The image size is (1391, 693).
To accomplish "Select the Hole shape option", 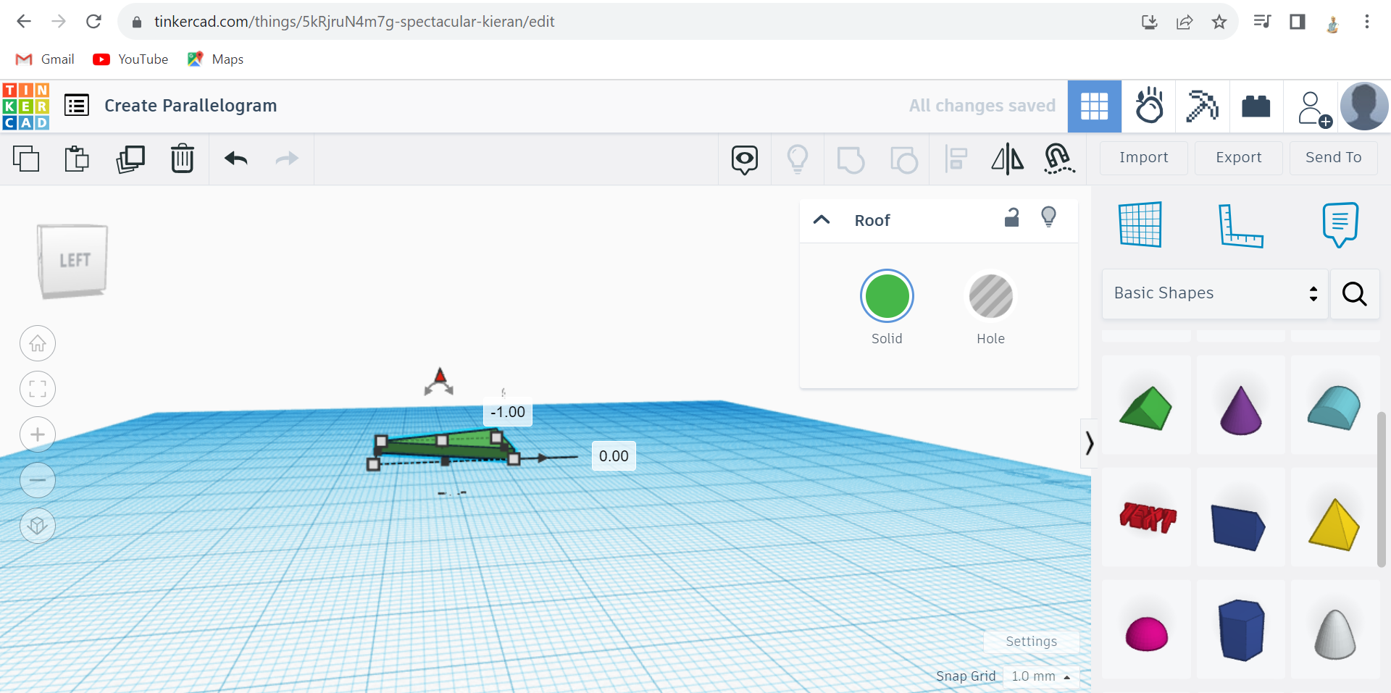I will (x=990, y=296).
